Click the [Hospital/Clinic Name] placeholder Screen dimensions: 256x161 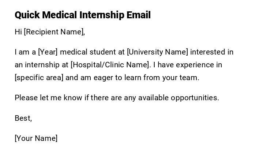(110, 65)
